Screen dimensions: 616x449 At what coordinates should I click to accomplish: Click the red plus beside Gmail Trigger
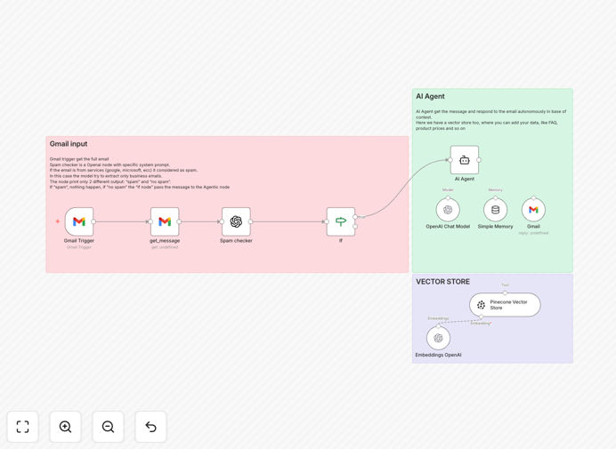[x=57, y=221]
